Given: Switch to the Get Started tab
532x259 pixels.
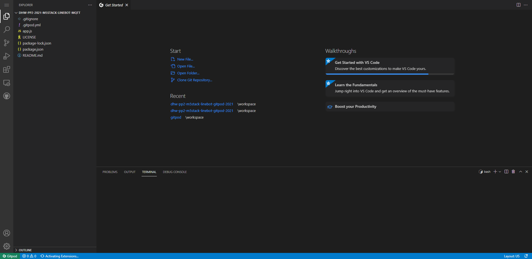Looking at the screenshot, I should coord(114,5).
